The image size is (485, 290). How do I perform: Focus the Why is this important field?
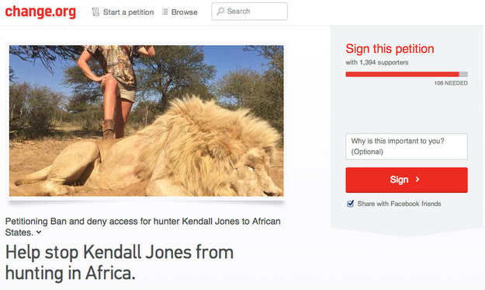tap(407, 146)
